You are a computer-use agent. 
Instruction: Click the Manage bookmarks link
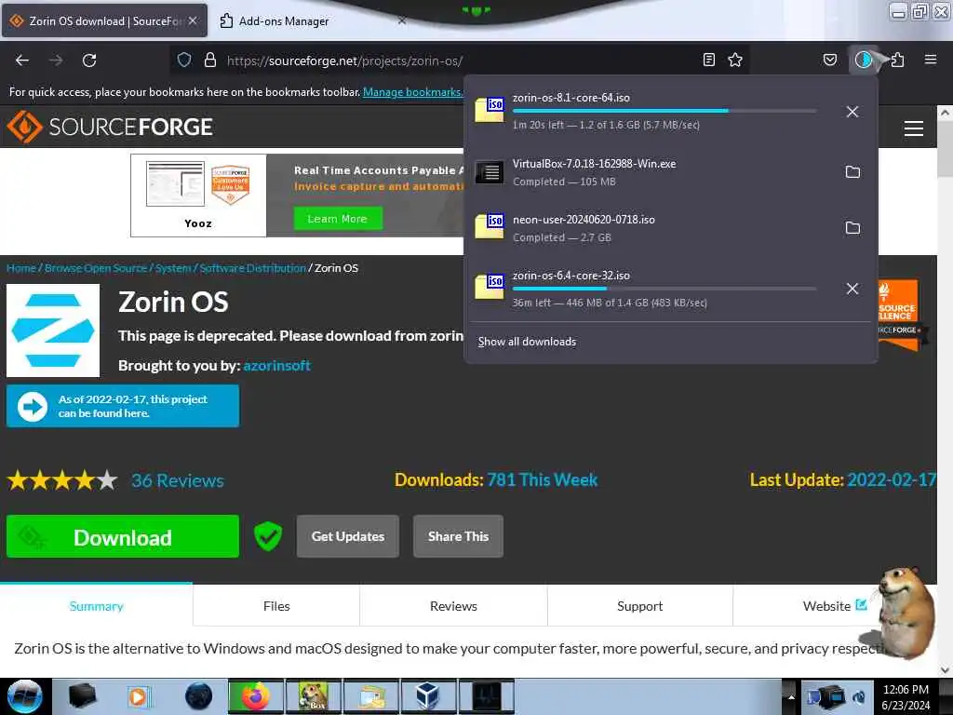point(412,92)
